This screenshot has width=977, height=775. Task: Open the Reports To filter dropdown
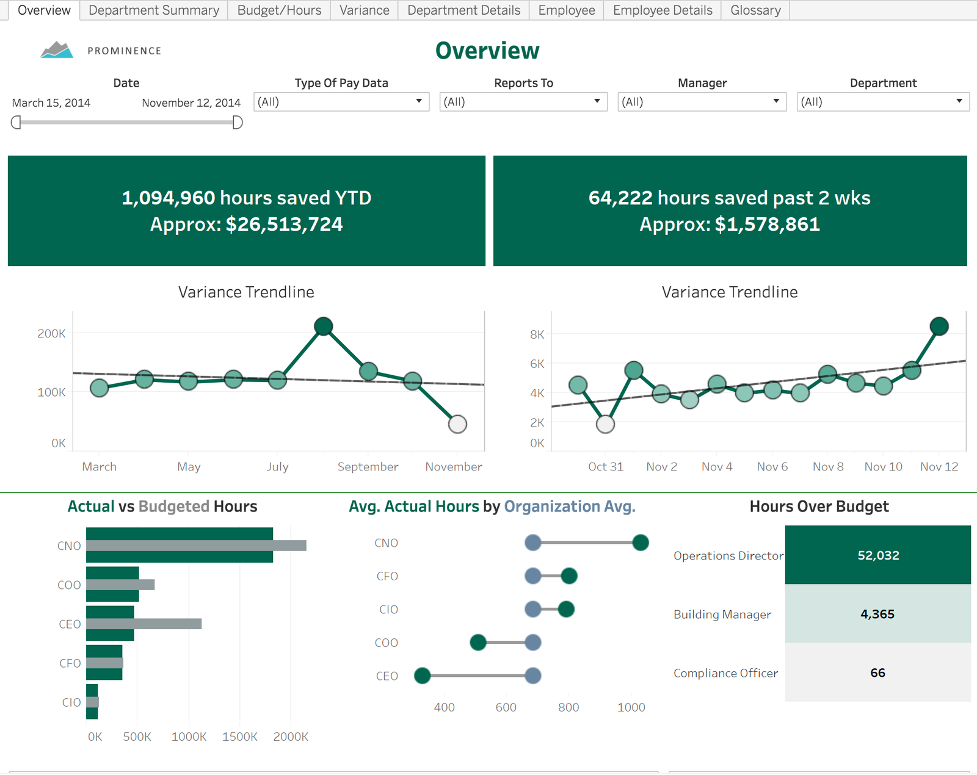[x=523, y=102]
